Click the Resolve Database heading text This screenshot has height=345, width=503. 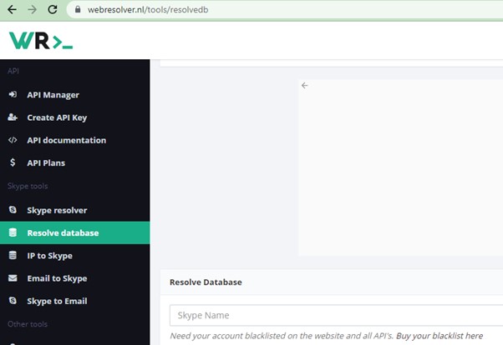(206, 282)
